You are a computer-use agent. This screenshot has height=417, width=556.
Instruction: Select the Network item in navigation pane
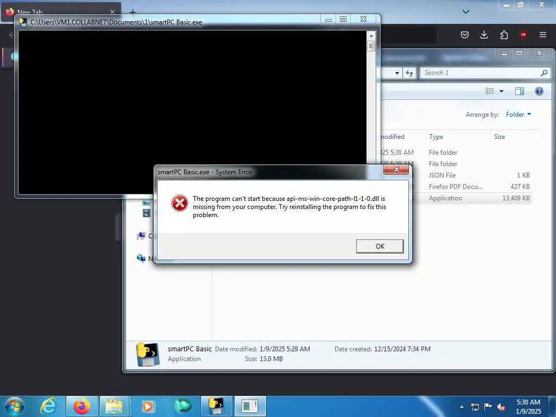click(144, 258)
